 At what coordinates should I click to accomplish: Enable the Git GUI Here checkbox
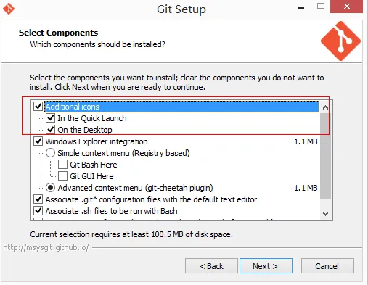pos(62,176)
